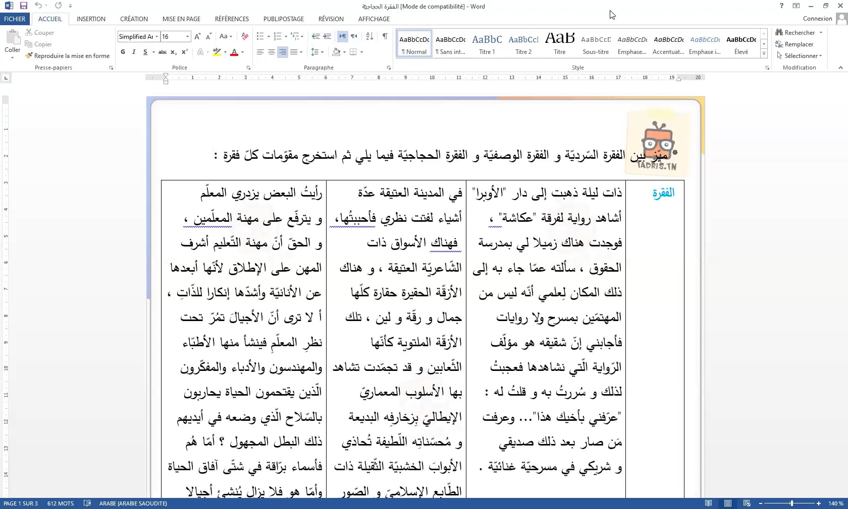Switch to the MISE EN PAGE tab
The image size is (848, 509).
pos(181,19)
